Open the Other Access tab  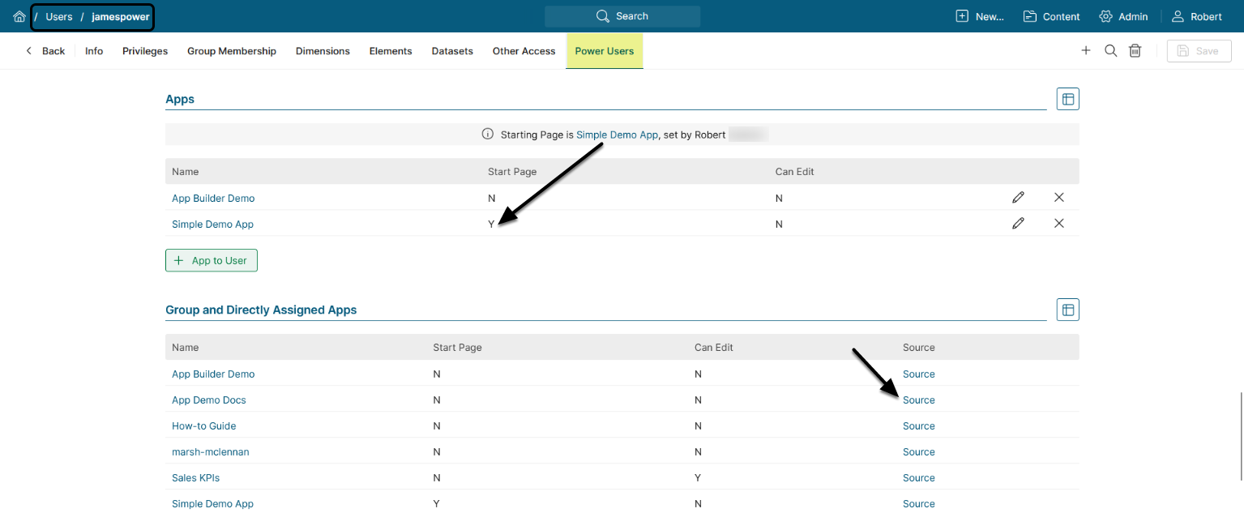[x=524, y=51]
